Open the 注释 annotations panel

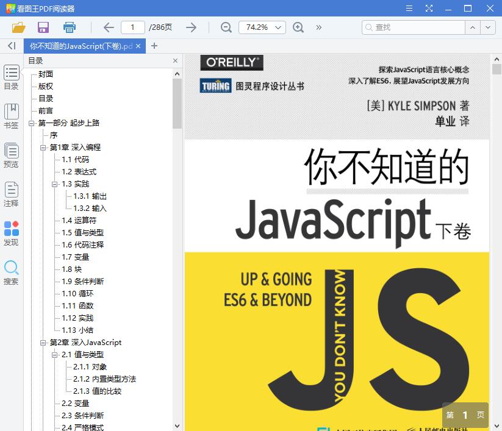click(x=11, y=194)
